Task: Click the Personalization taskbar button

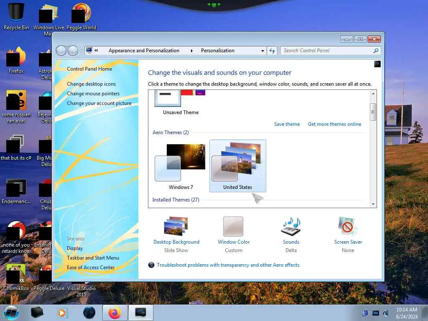Action: pyautogui.click(x=140, y=313)
